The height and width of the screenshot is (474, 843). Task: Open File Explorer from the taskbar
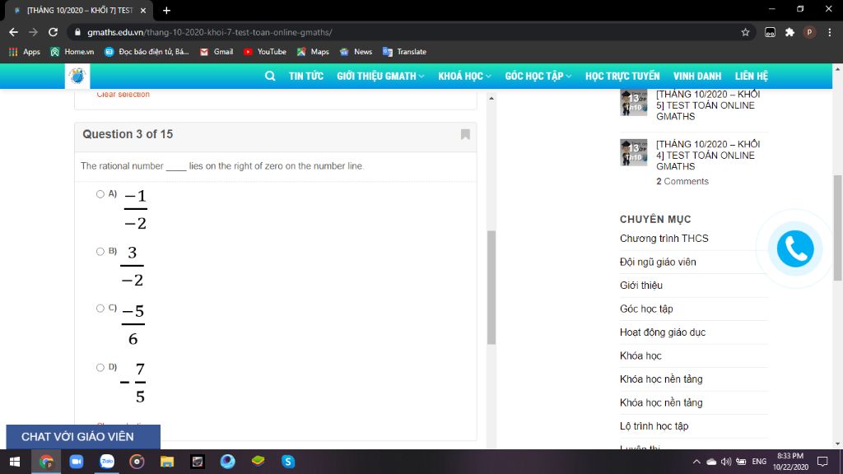pos(167,462)
